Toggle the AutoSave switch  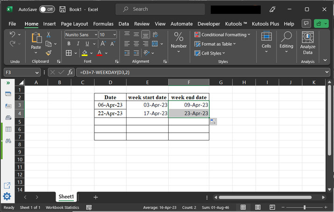click(47, 9)
